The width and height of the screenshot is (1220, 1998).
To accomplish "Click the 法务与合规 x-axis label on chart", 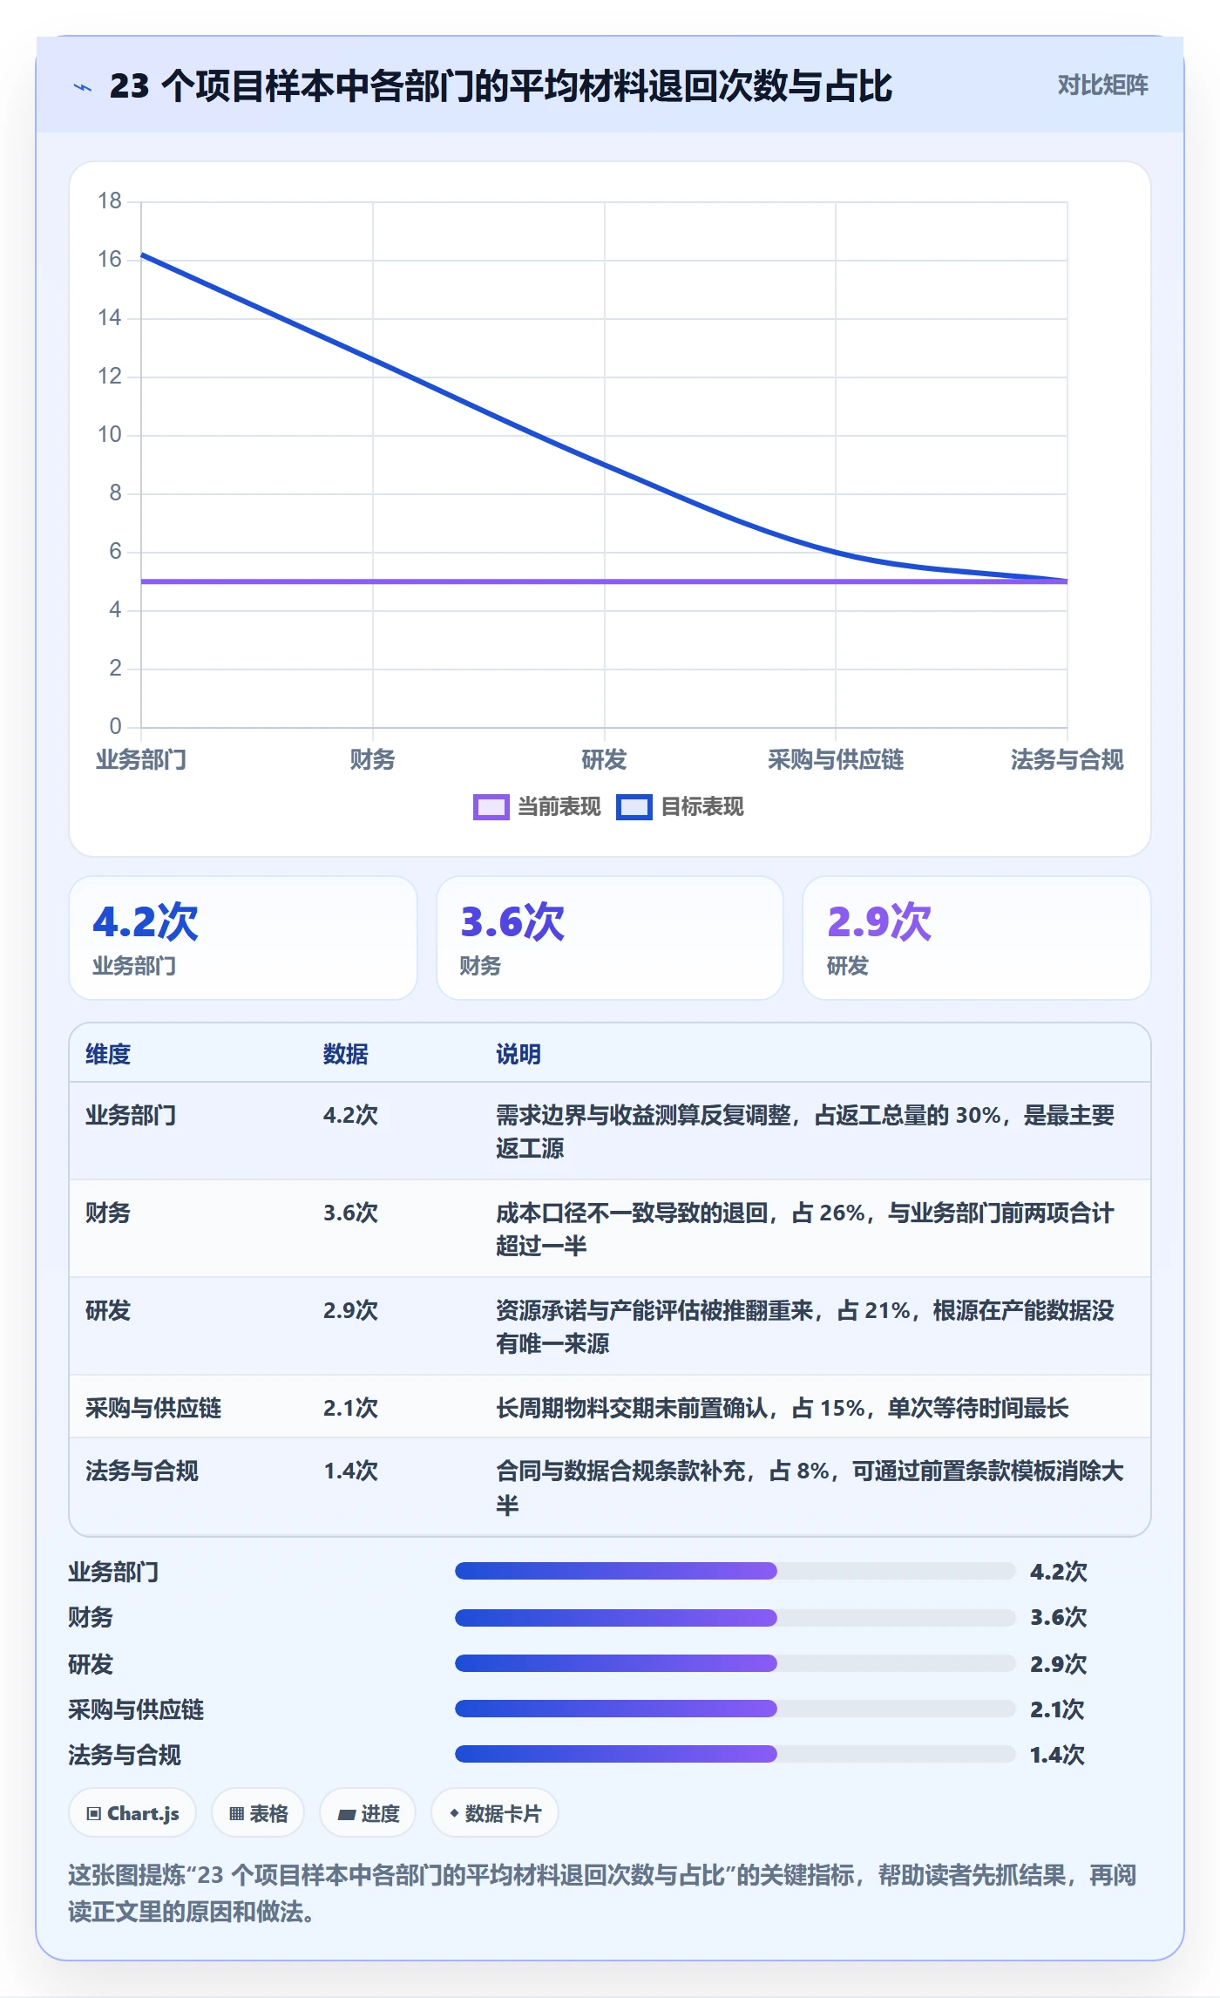I will [1067, 759].
